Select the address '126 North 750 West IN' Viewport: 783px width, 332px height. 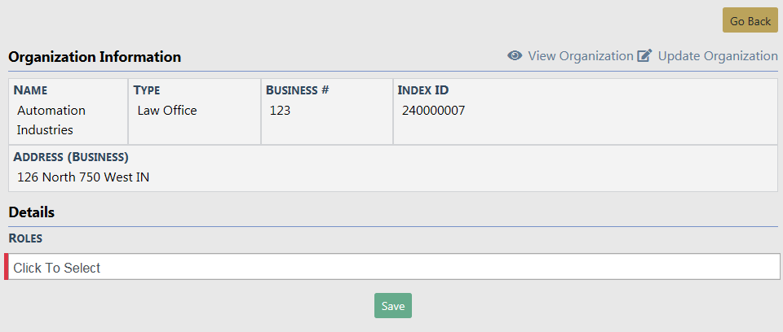(x=83, y=177)
